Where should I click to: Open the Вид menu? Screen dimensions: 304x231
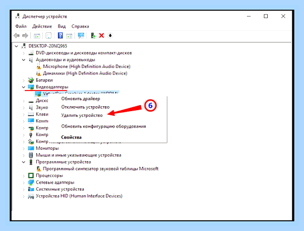pyautogui.click(x=62, y=26)
